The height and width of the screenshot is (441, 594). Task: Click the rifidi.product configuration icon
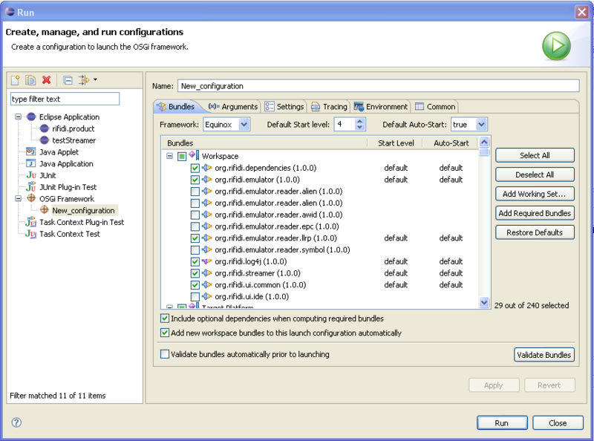tap(45, 128)
